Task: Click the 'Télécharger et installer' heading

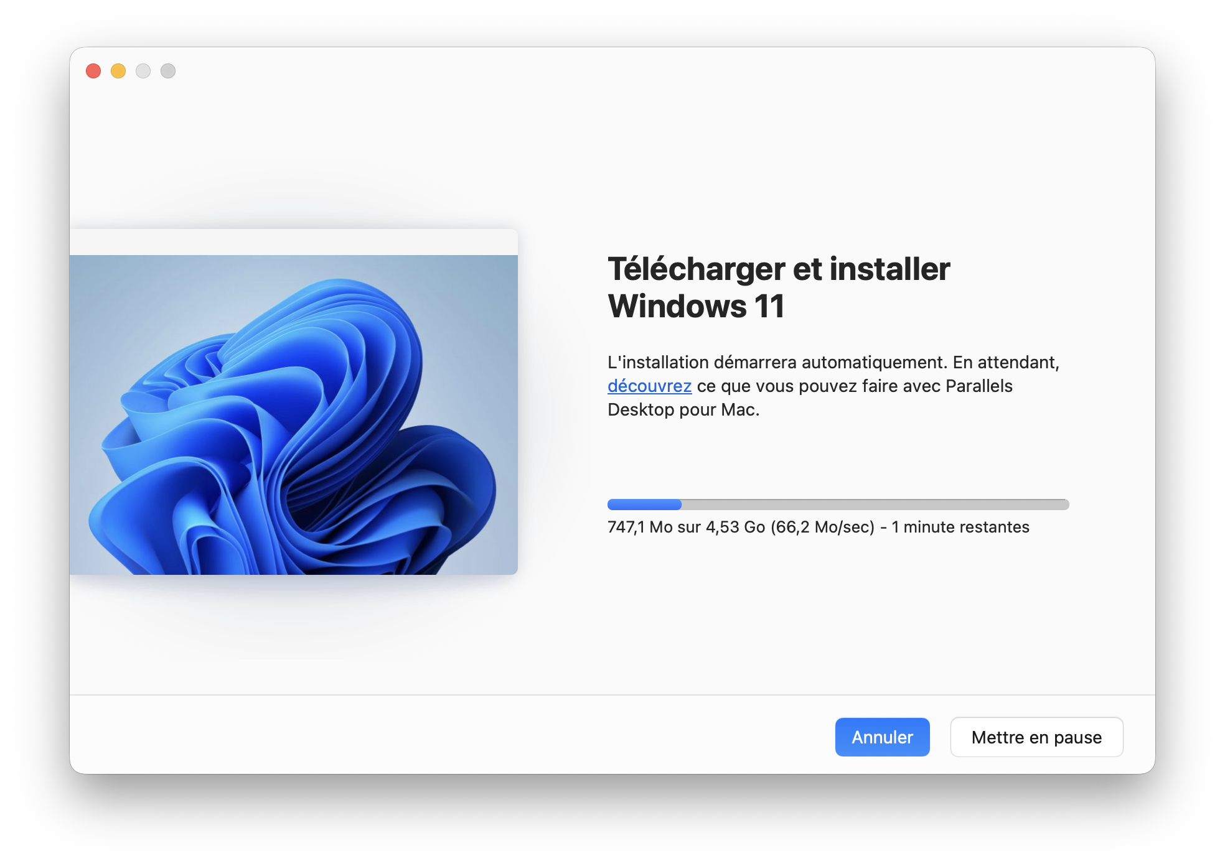Action: pos(778,269)
